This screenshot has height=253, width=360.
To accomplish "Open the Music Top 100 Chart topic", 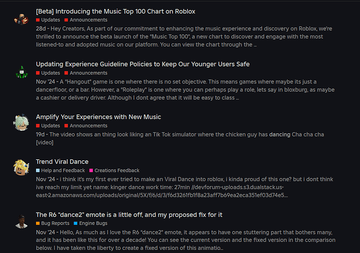I will (115, 11).
